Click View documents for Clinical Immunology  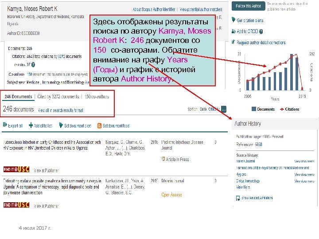304,181
